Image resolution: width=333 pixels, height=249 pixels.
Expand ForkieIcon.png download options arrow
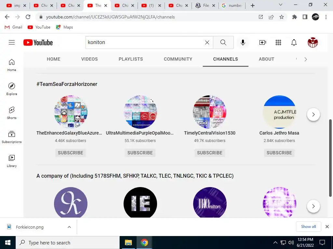click(x=69, y=227)
